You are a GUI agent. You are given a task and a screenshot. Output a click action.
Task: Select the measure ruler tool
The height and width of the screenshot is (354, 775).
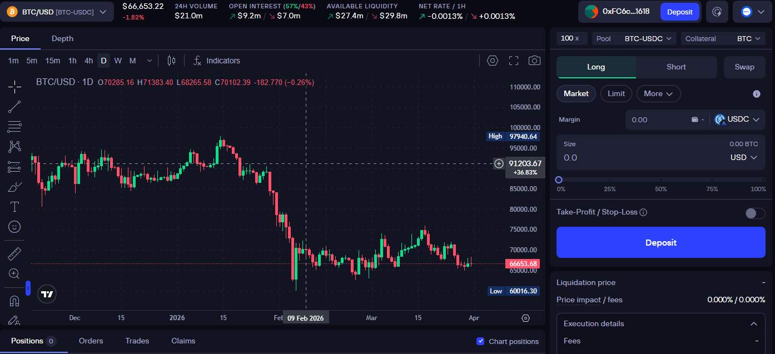click(14, 253)
